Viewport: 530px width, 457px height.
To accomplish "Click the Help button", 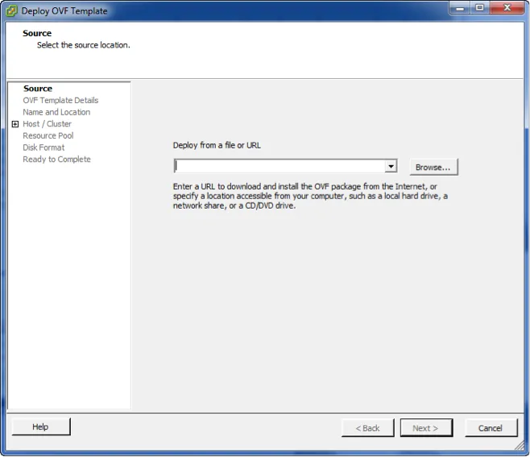I will pos(41,426).
